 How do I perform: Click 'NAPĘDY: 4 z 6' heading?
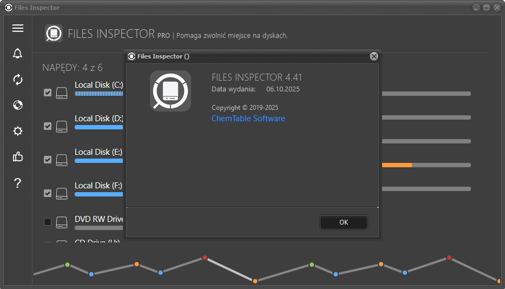tap(73, 68)
